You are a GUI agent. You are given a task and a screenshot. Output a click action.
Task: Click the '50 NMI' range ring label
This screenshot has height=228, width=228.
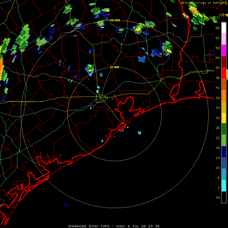pyautogui.click(x=115, y=67)
